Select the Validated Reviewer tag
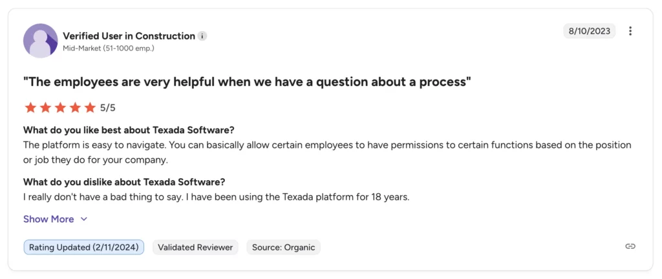662x279 pixels. [195, 247]
